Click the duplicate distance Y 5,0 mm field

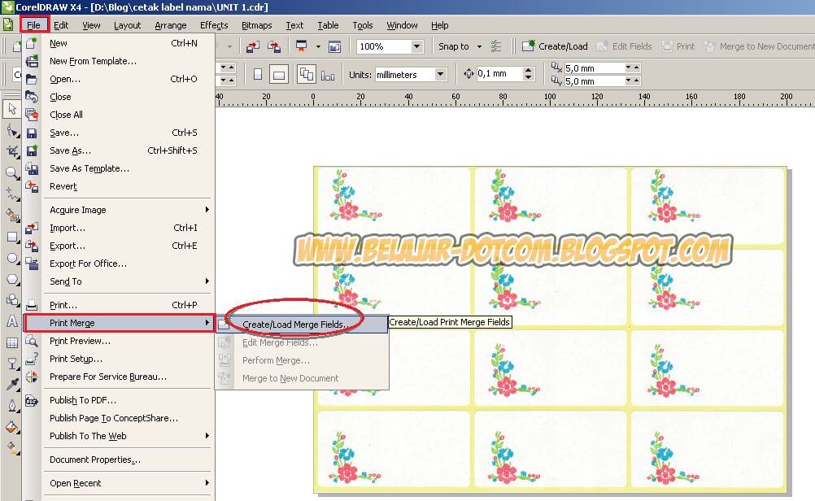[x=594, y=81]
